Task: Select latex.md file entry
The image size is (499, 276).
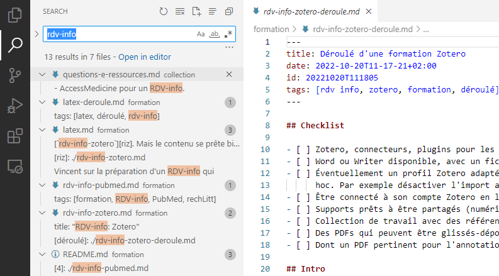Action: [x=137, y=130]
